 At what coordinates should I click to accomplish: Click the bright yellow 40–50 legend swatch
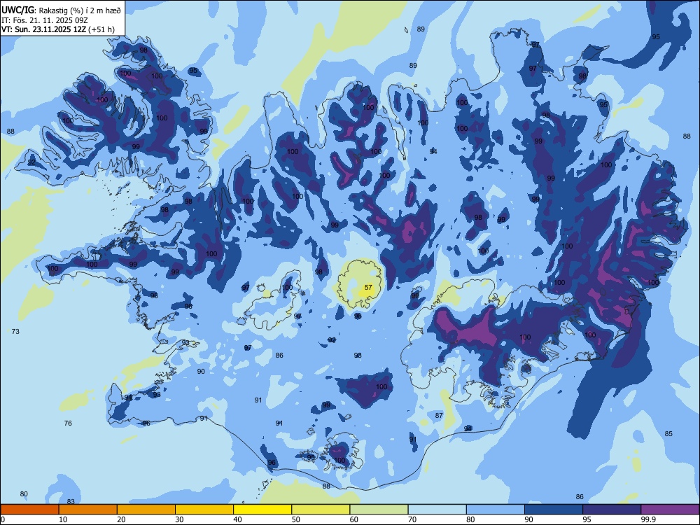point(262,510)
